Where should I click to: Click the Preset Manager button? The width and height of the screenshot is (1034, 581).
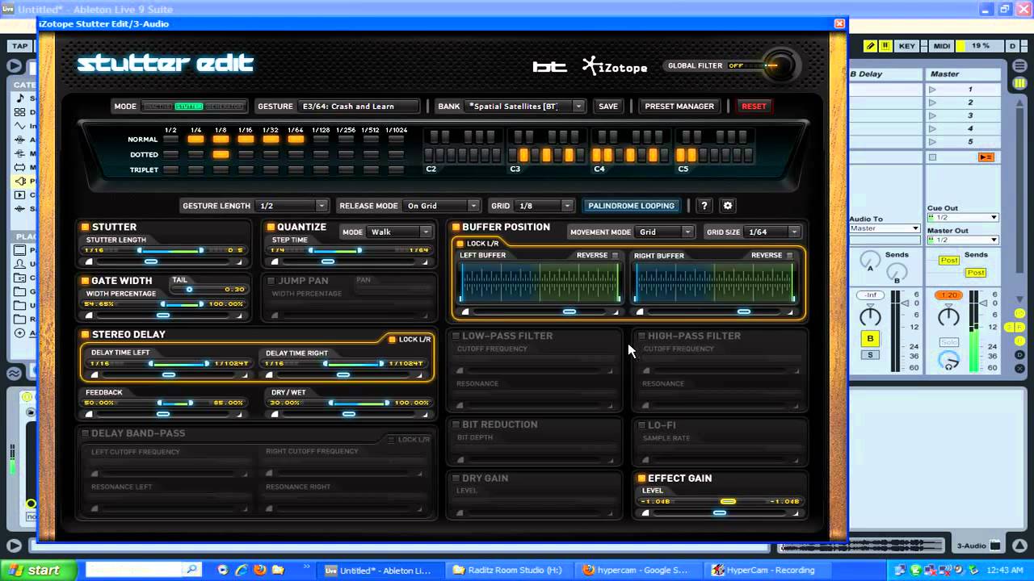coord(679,107)
